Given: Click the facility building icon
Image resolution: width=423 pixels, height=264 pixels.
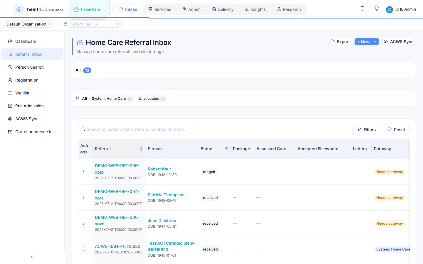Looking at the screenshot, I should tap(66, 24).
